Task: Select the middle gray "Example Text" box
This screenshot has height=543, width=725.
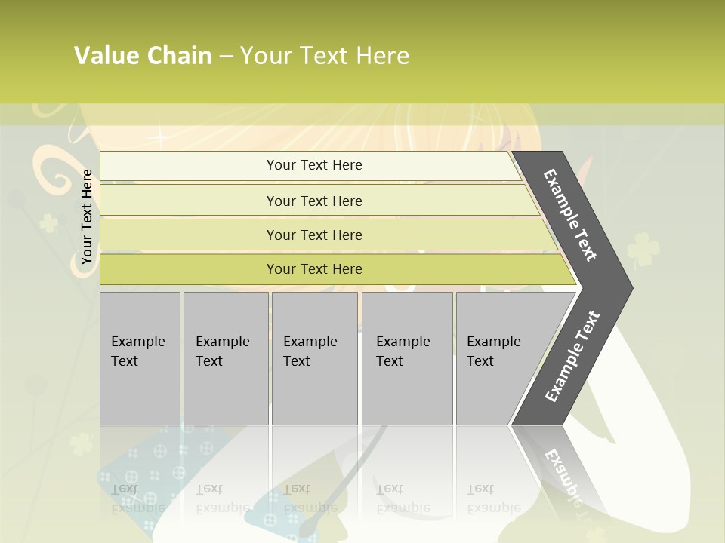Action: [x=314, y=357]
